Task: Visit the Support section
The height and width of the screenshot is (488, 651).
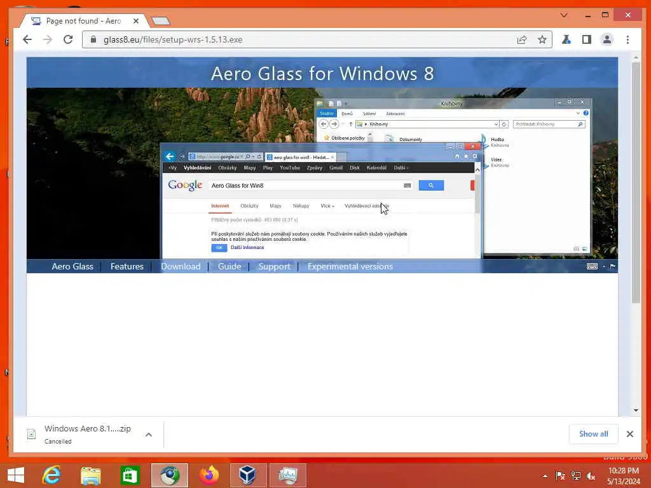Action: (x=274, y=266)
